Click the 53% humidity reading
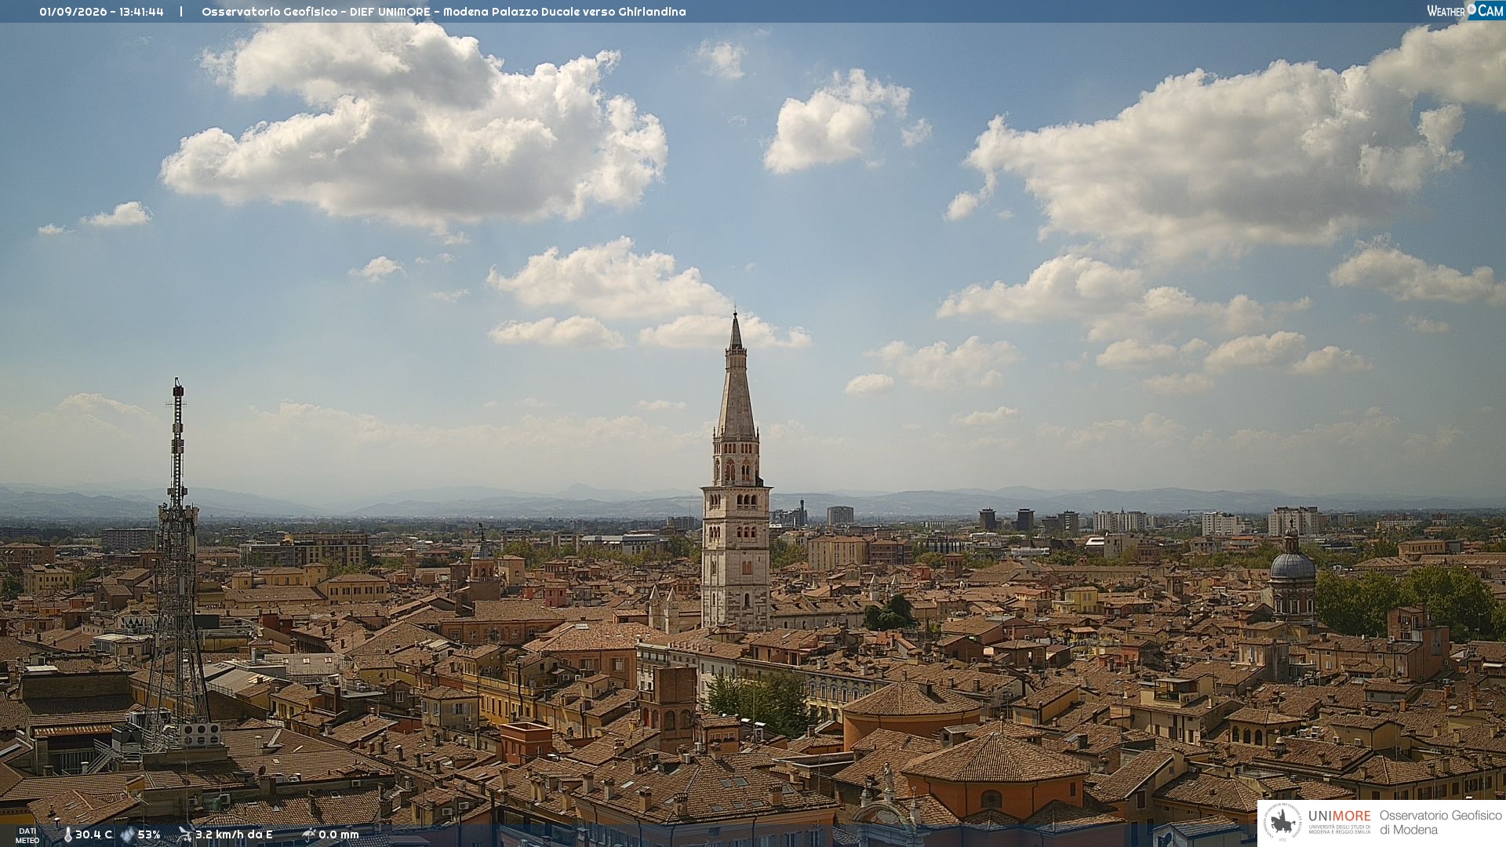This screenshot has width=1506, height=847. pyautogui.click(x=149, y=835)
